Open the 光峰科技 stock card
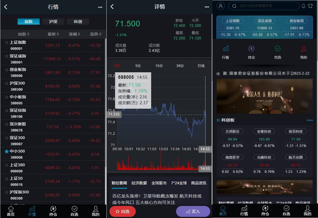Screen dimensions: 318x218 tap(264, 164)
